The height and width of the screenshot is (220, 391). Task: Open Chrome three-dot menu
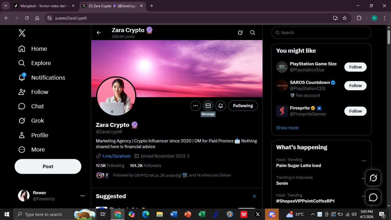pos(385,18)
